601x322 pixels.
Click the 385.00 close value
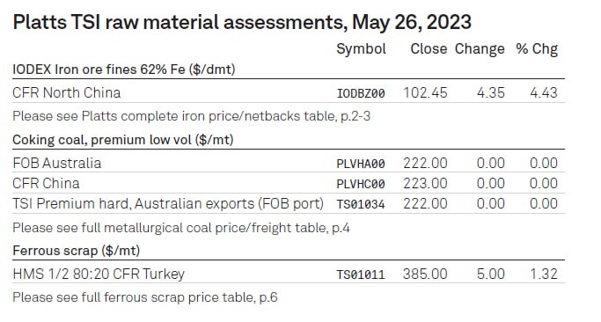coord(425,274)
